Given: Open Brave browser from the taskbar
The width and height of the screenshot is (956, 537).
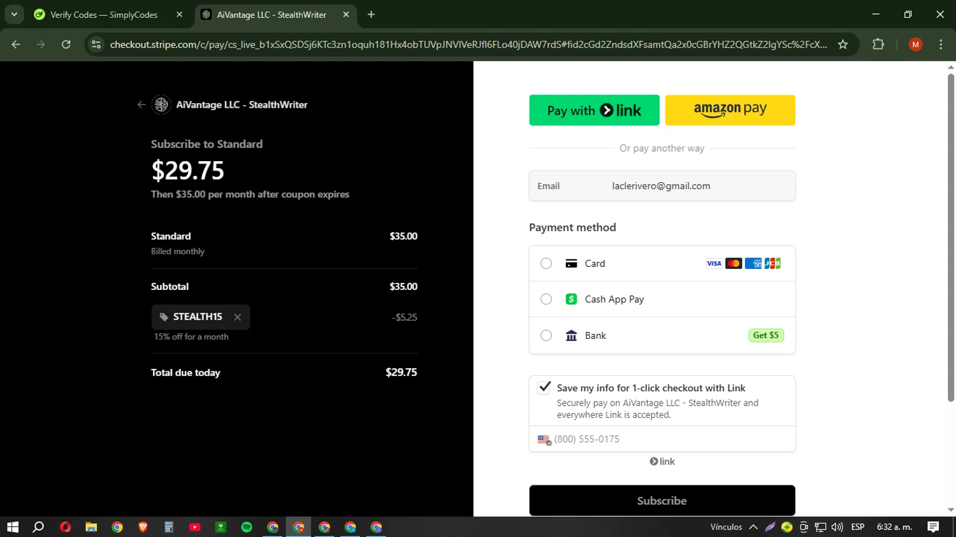Looking at the screenshot, I should 143,527.
